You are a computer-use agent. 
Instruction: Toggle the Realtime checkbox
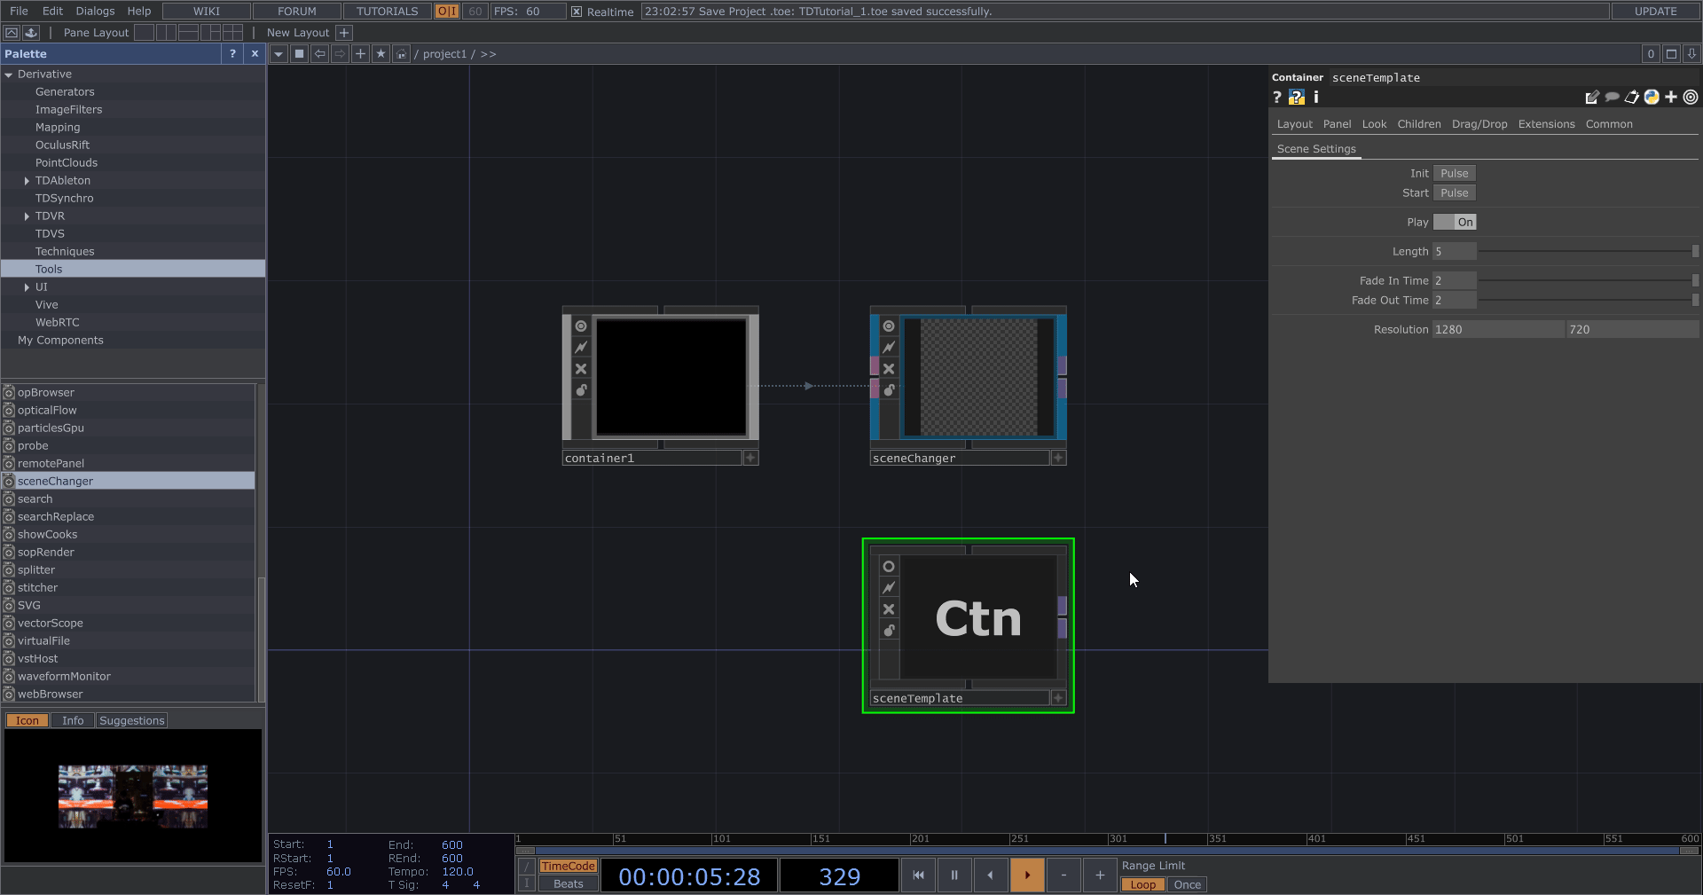577,12
